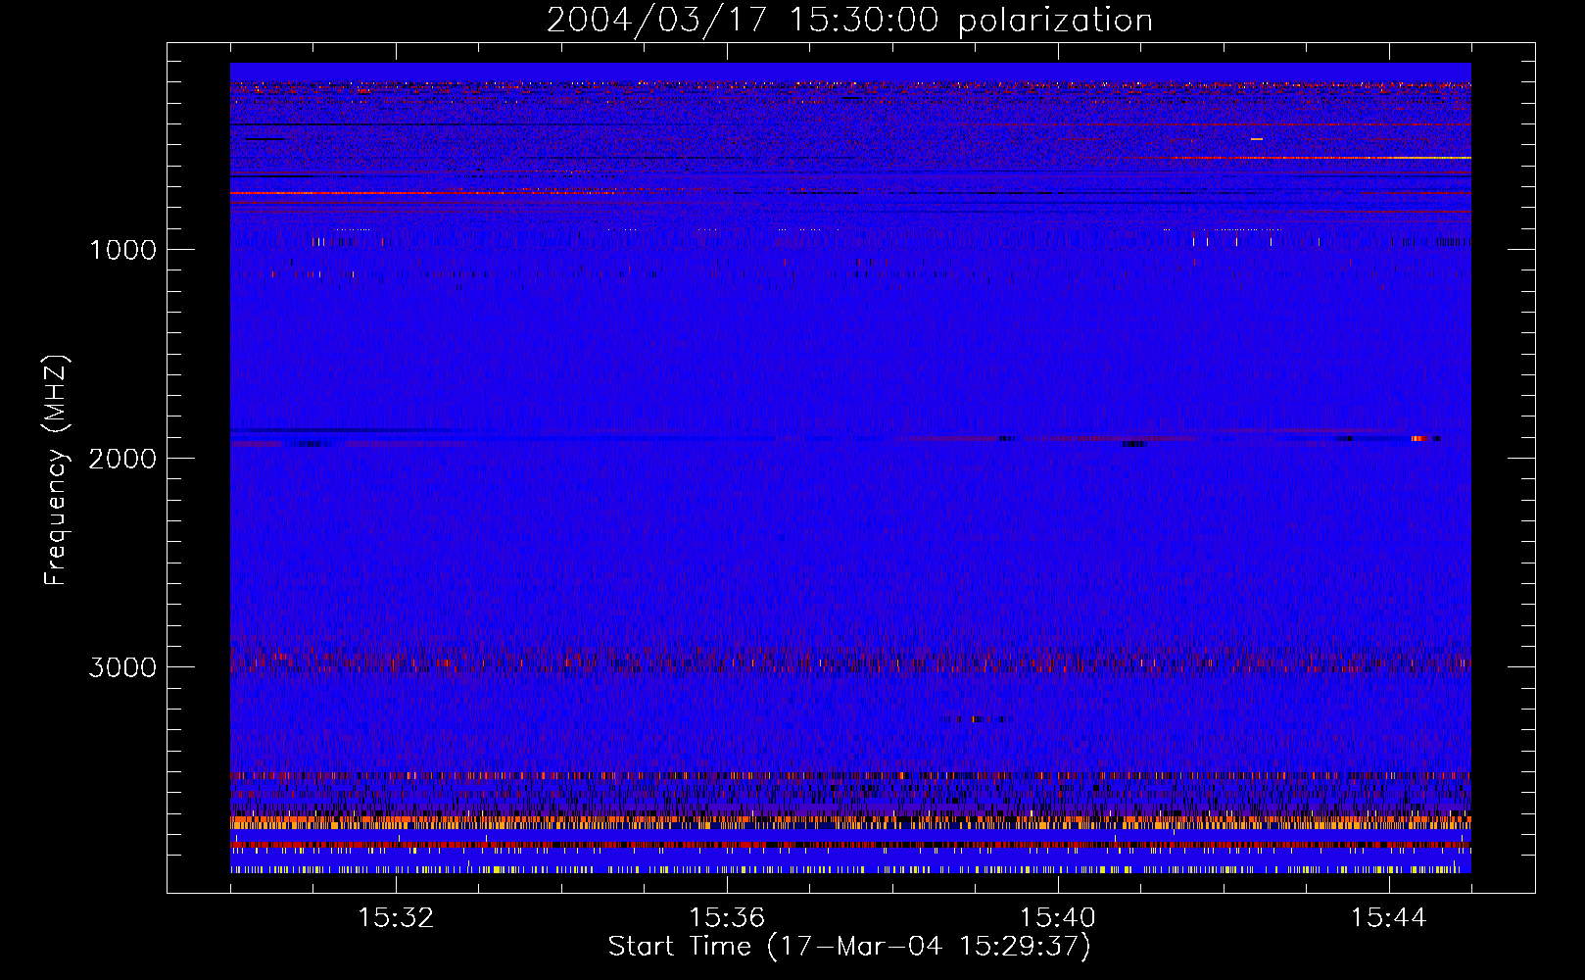This screenshot has width=1585, height=980.
Task: Click the '15:44' time tick label
Action: (1389, 918)
